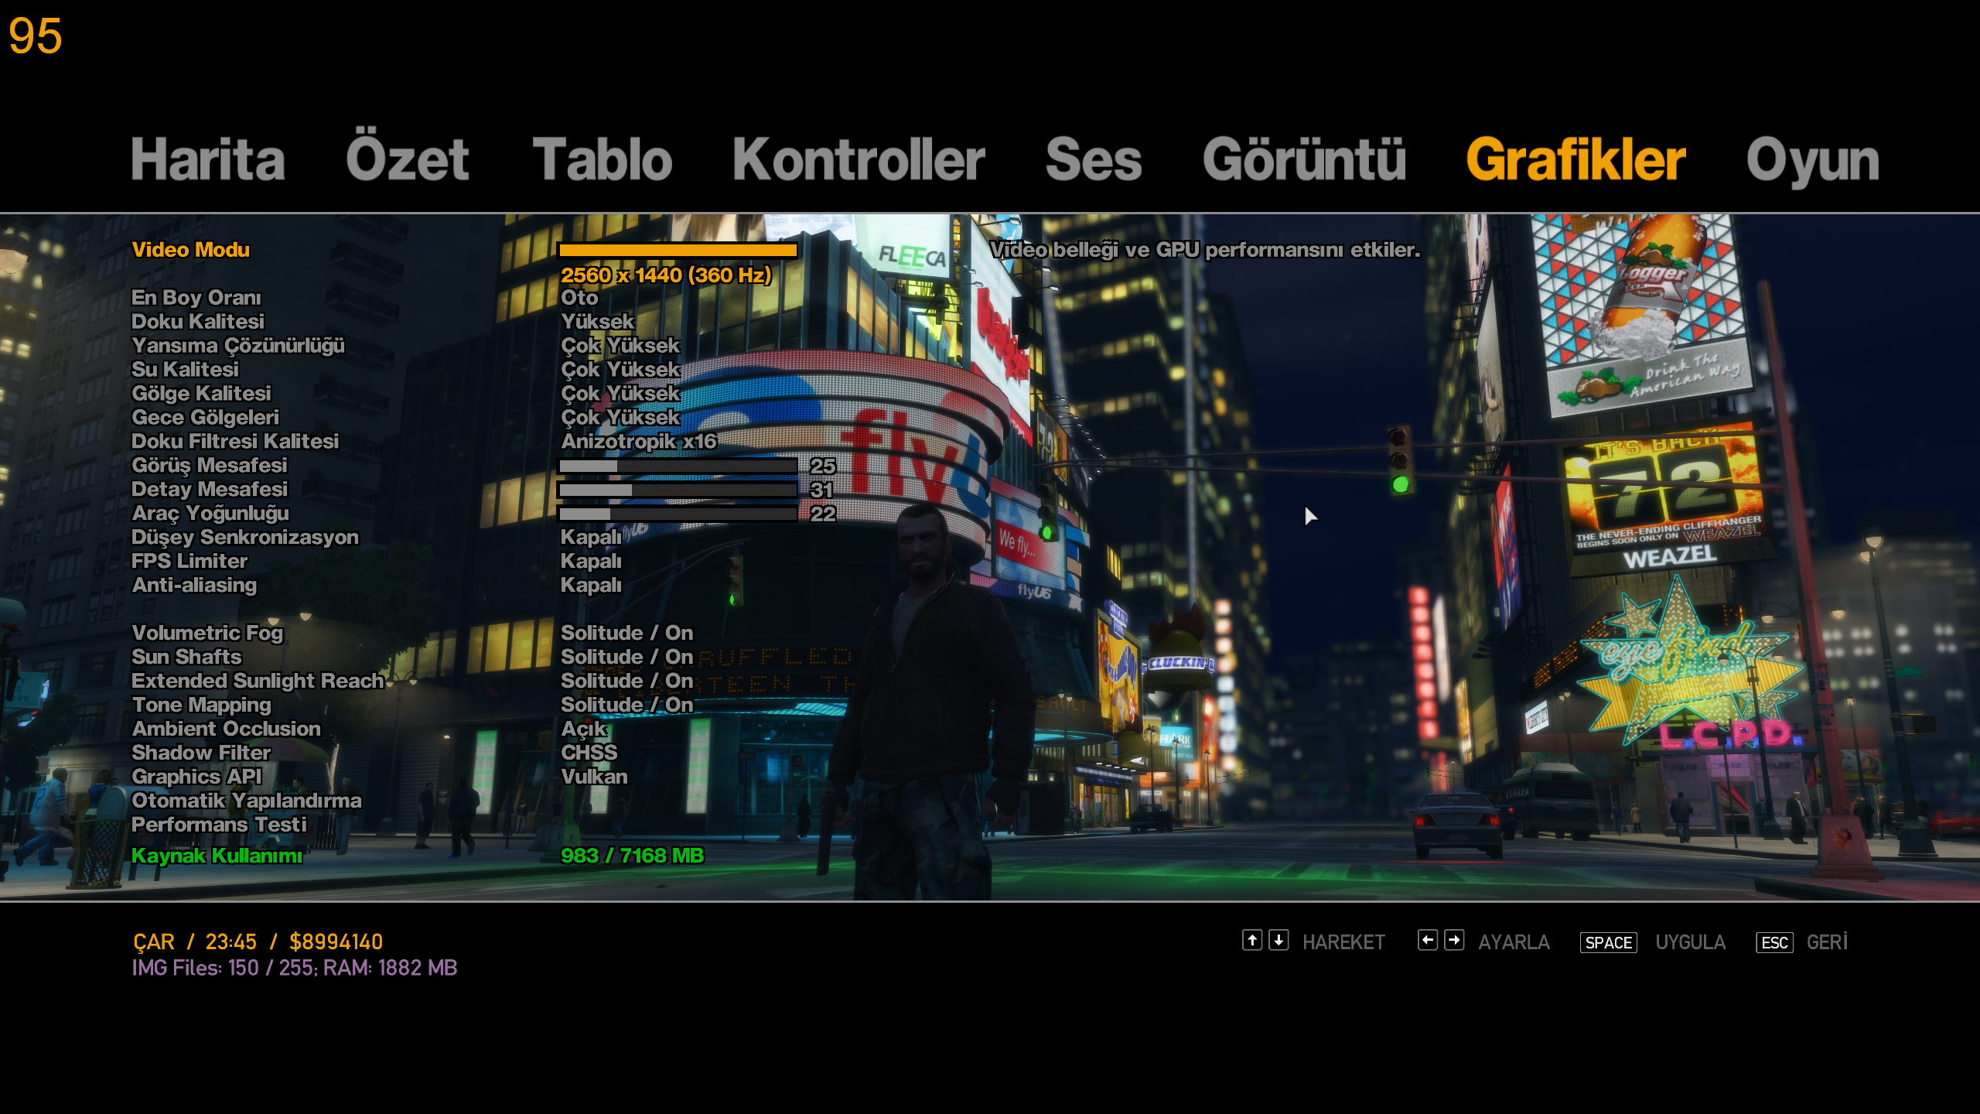Change Shadow Filter CHSS value
The width and height of the screenshot is (1980, 1114).
(x=589, y=753)
